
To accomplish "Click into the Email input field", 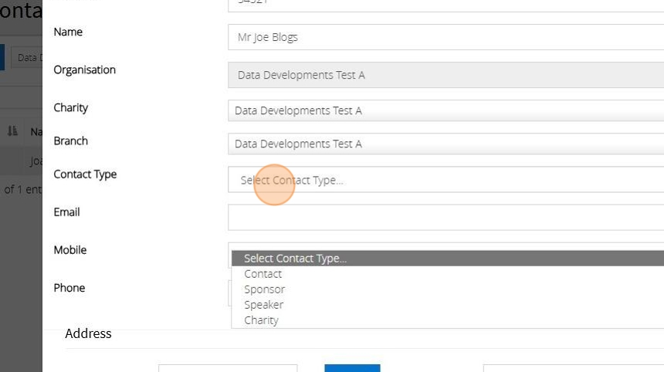I will (x=445, y=218).
